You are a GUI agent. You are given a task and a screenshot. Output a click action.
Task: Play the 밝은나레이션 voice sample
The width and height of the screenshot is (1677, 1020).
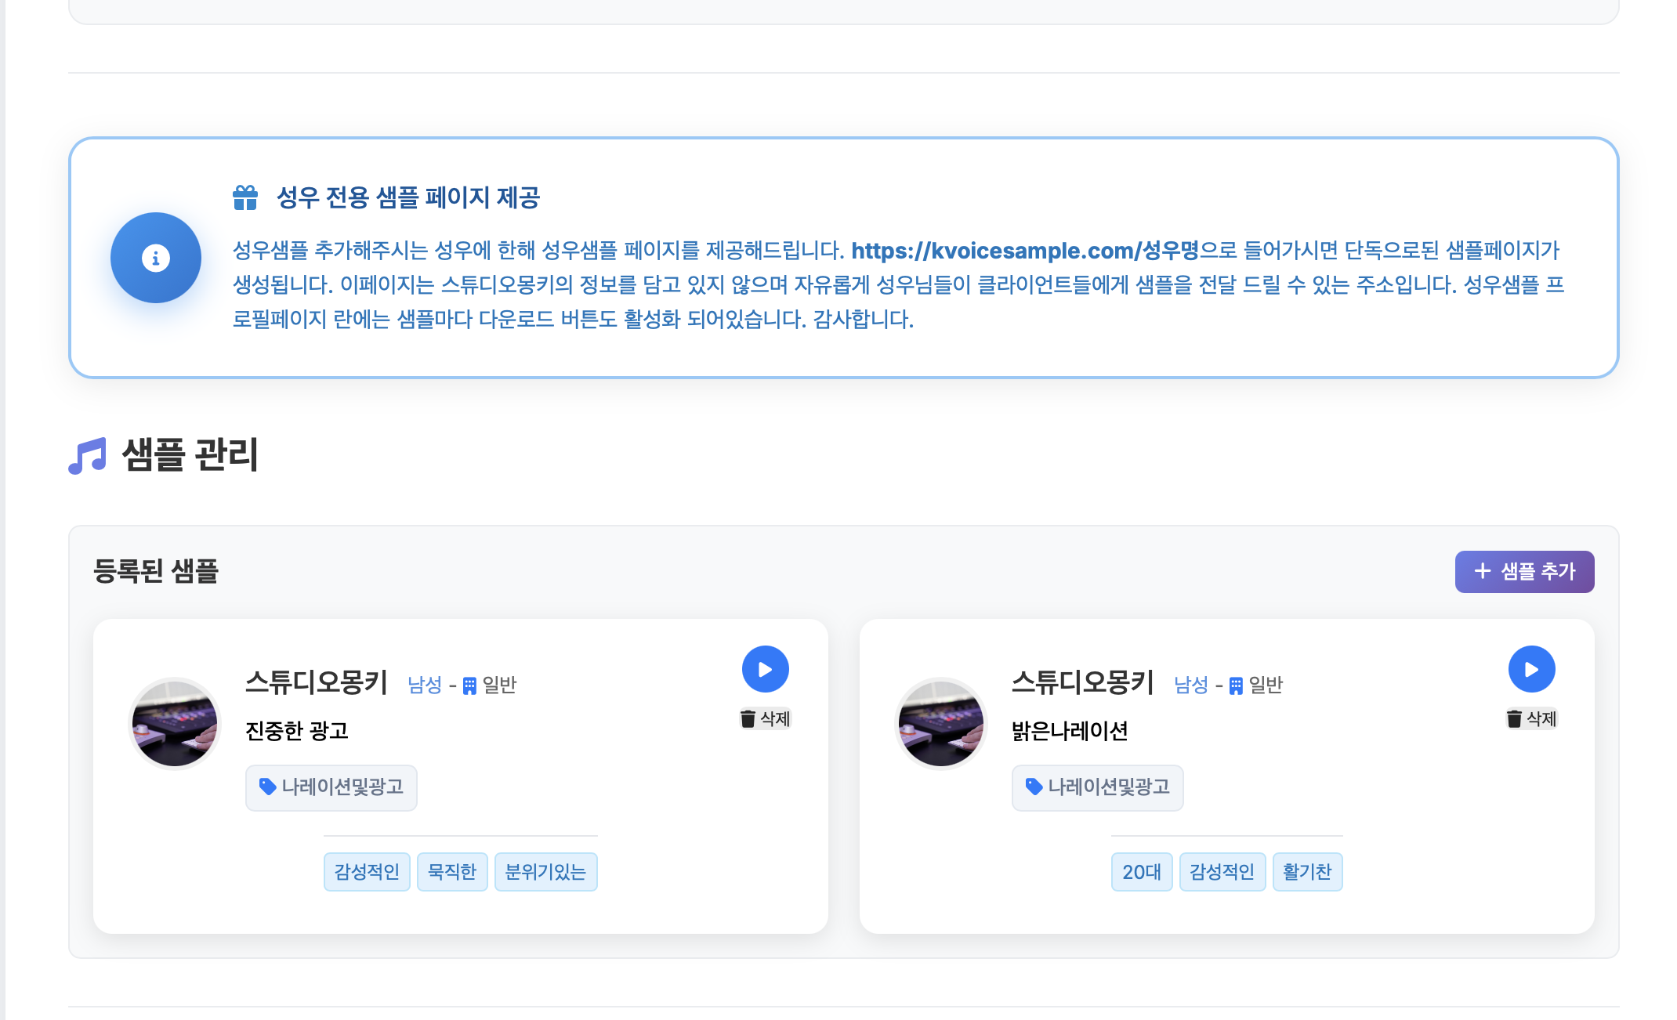[1532, 668]
